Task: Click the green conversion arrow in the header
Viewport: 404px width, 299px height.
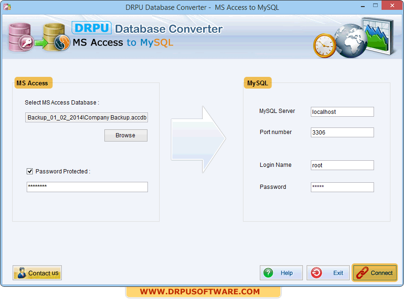Action: point(41,43)
